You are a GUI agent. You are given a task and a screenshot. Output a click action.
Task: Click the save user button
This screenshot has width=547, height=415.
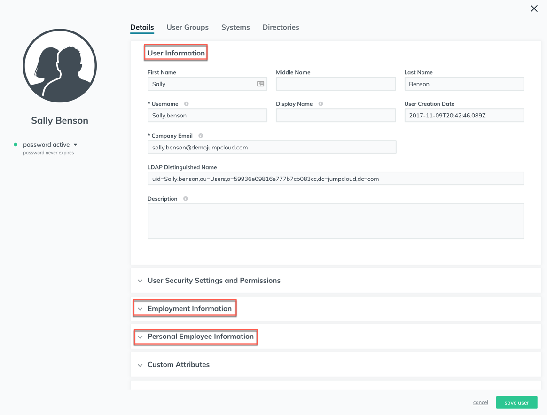click(516, 402)
